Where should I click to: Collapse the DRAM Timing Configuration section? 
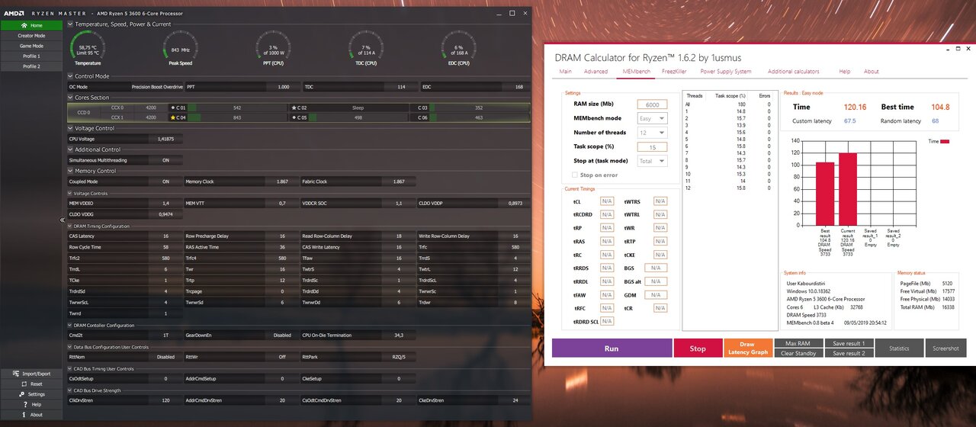tap(70, 226)
